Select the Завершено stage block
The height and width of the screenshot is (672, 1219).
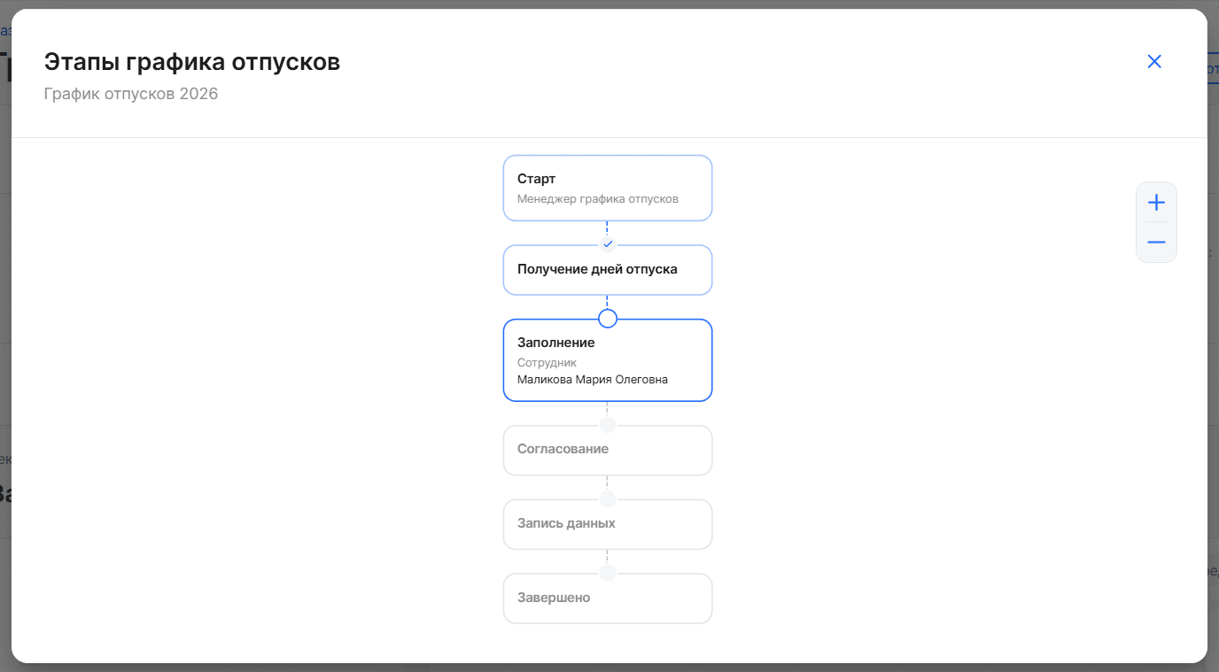click(x=608, y=599)
